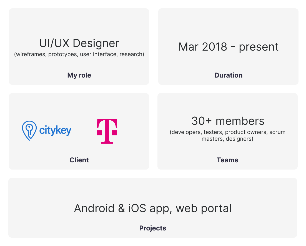306x246 pixels.
Task: Click the Client label
Action: pyautogui.click(x=79, y=160)
